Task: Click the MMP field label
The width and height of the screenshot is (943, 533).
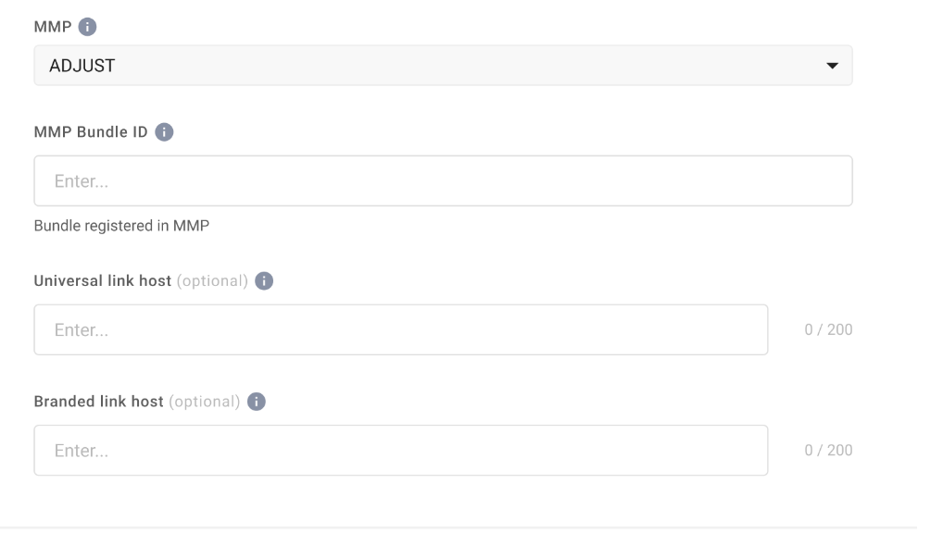Action: (x=52, y=29)
